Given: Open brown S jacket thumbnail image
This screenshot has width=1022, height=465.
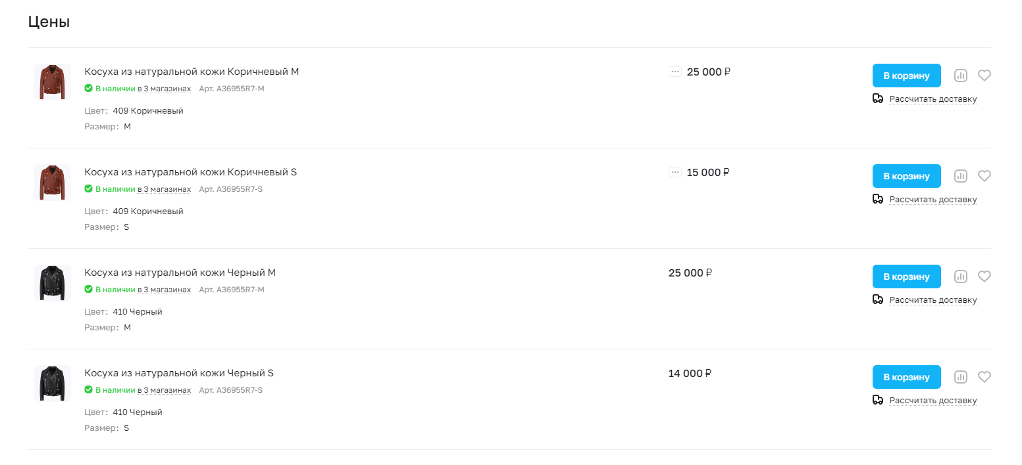Looking at the screenshot, I should tap(52, 183).
